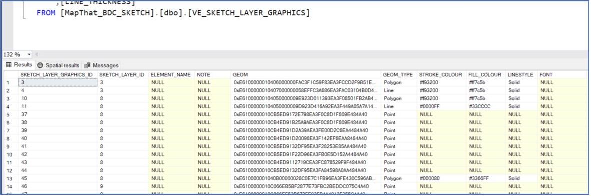Click the #000080 stroke colour cell
The image size is (591, 196).
[x=442, y=179]
